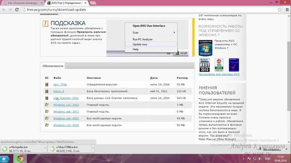Screen dimensions: 291x163
Task: Click 'Update now' in tip menu image
Action: point(140,44)
